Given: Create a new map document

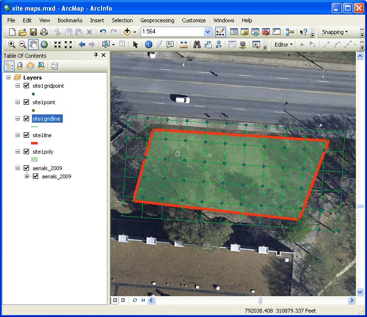Looking at the screenshot, I should (12, 32).
